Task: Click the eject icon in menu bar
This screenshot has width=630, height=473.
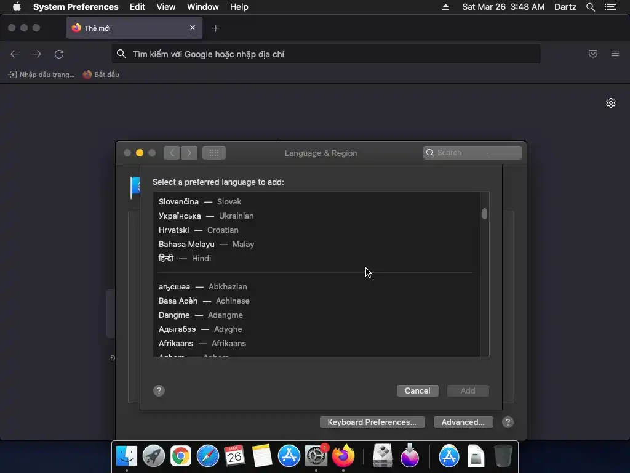Action: (445, 7)
